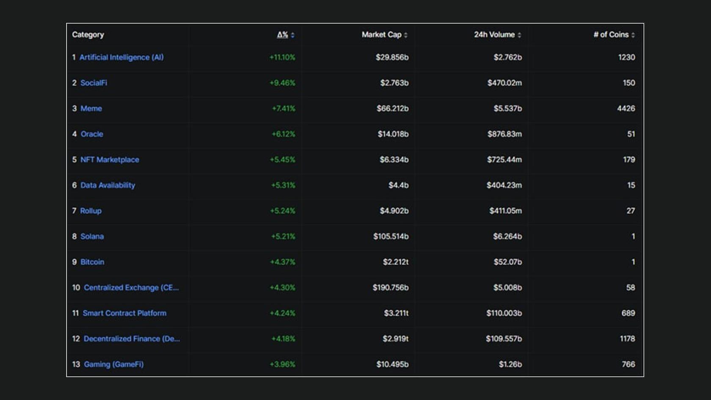This screenshot has width=711, height=400.
Task: Click the sort arrows beside # of Coins
Action: pos(632,35)
